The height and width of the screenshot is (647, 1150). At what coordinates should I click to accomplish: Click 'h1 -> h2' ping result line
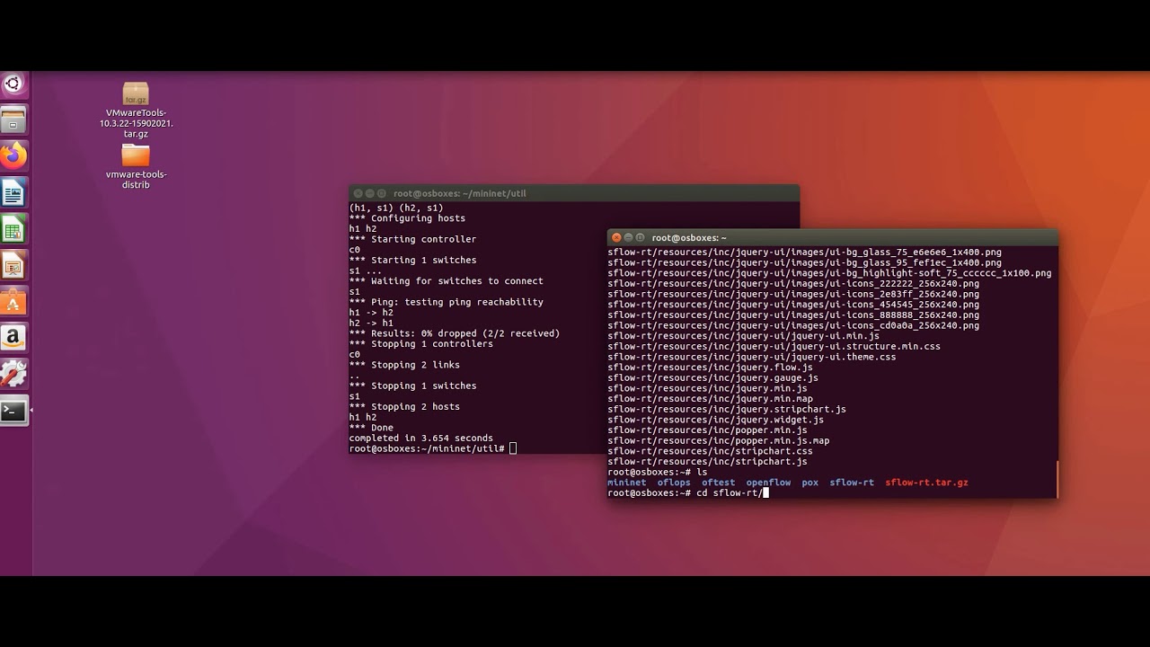pos(371,313)
